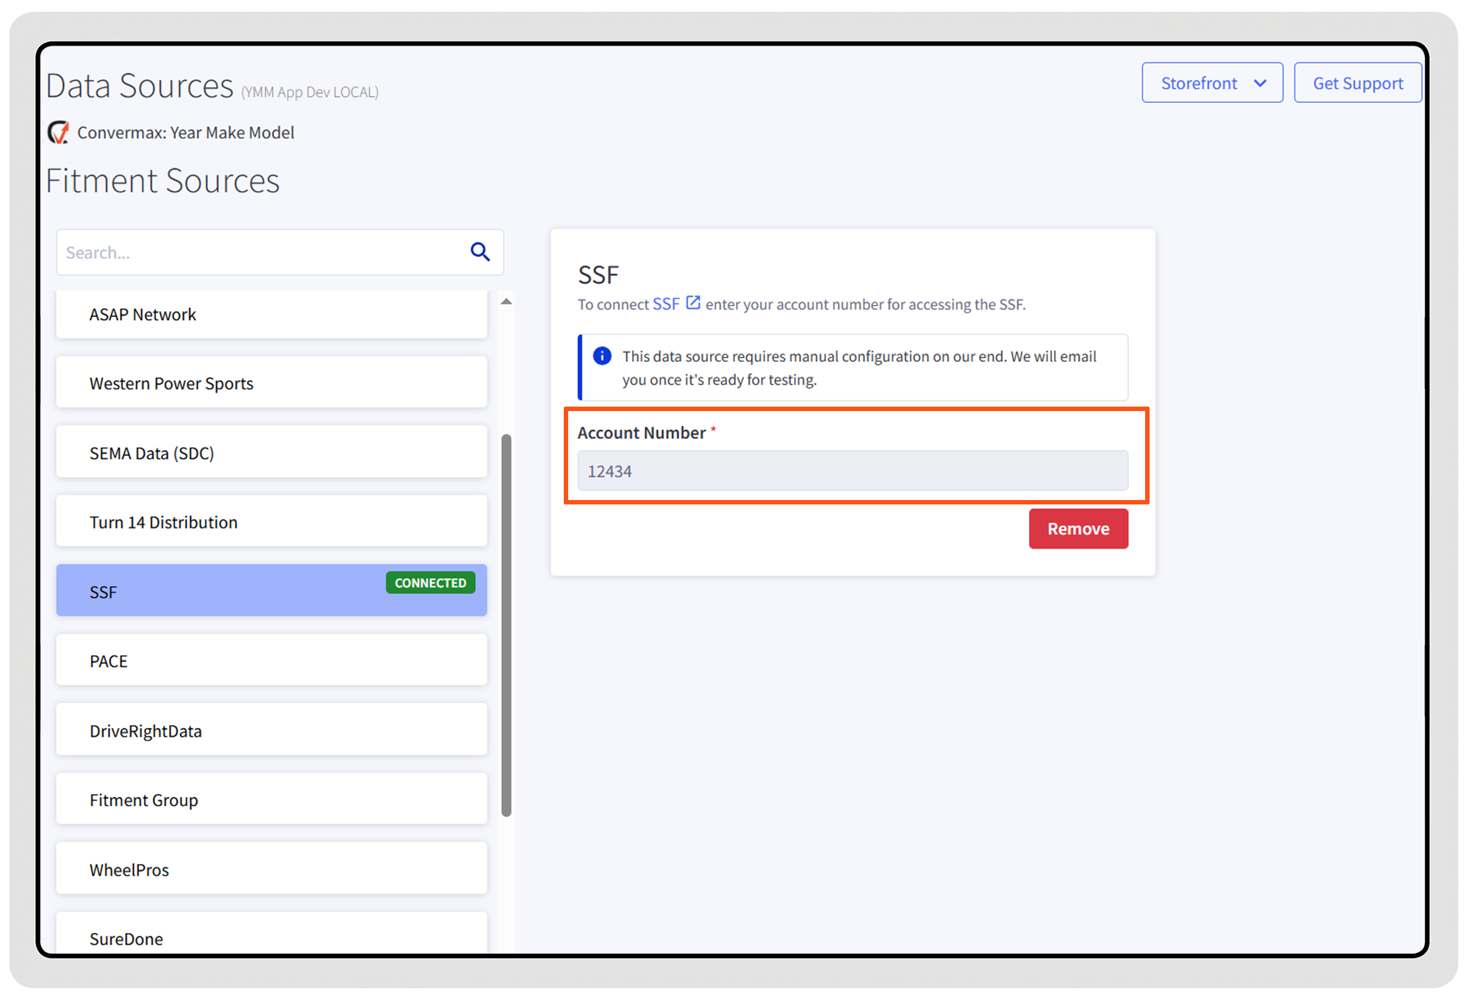Click the Get Support button
Screen dimensions: 1470x1000
coord(1358,83)
